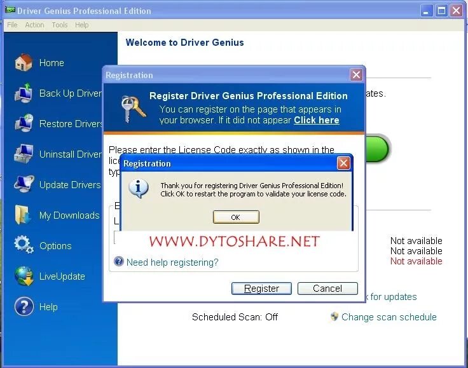Click the red Not available status text
Screen dimensions: 468x368
pos(416,261)
